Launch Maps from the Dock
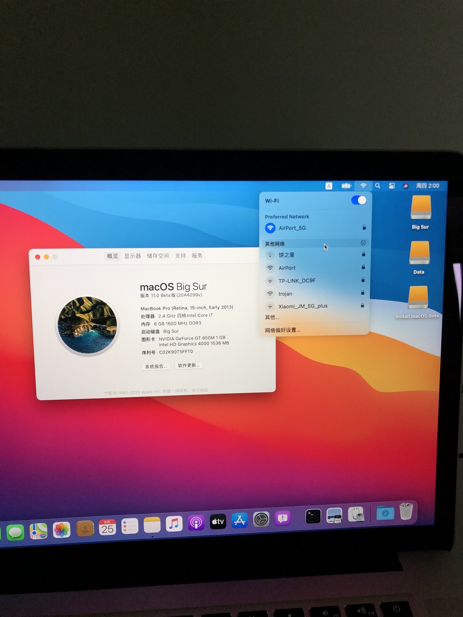463x617 pixels. point(39,531)
